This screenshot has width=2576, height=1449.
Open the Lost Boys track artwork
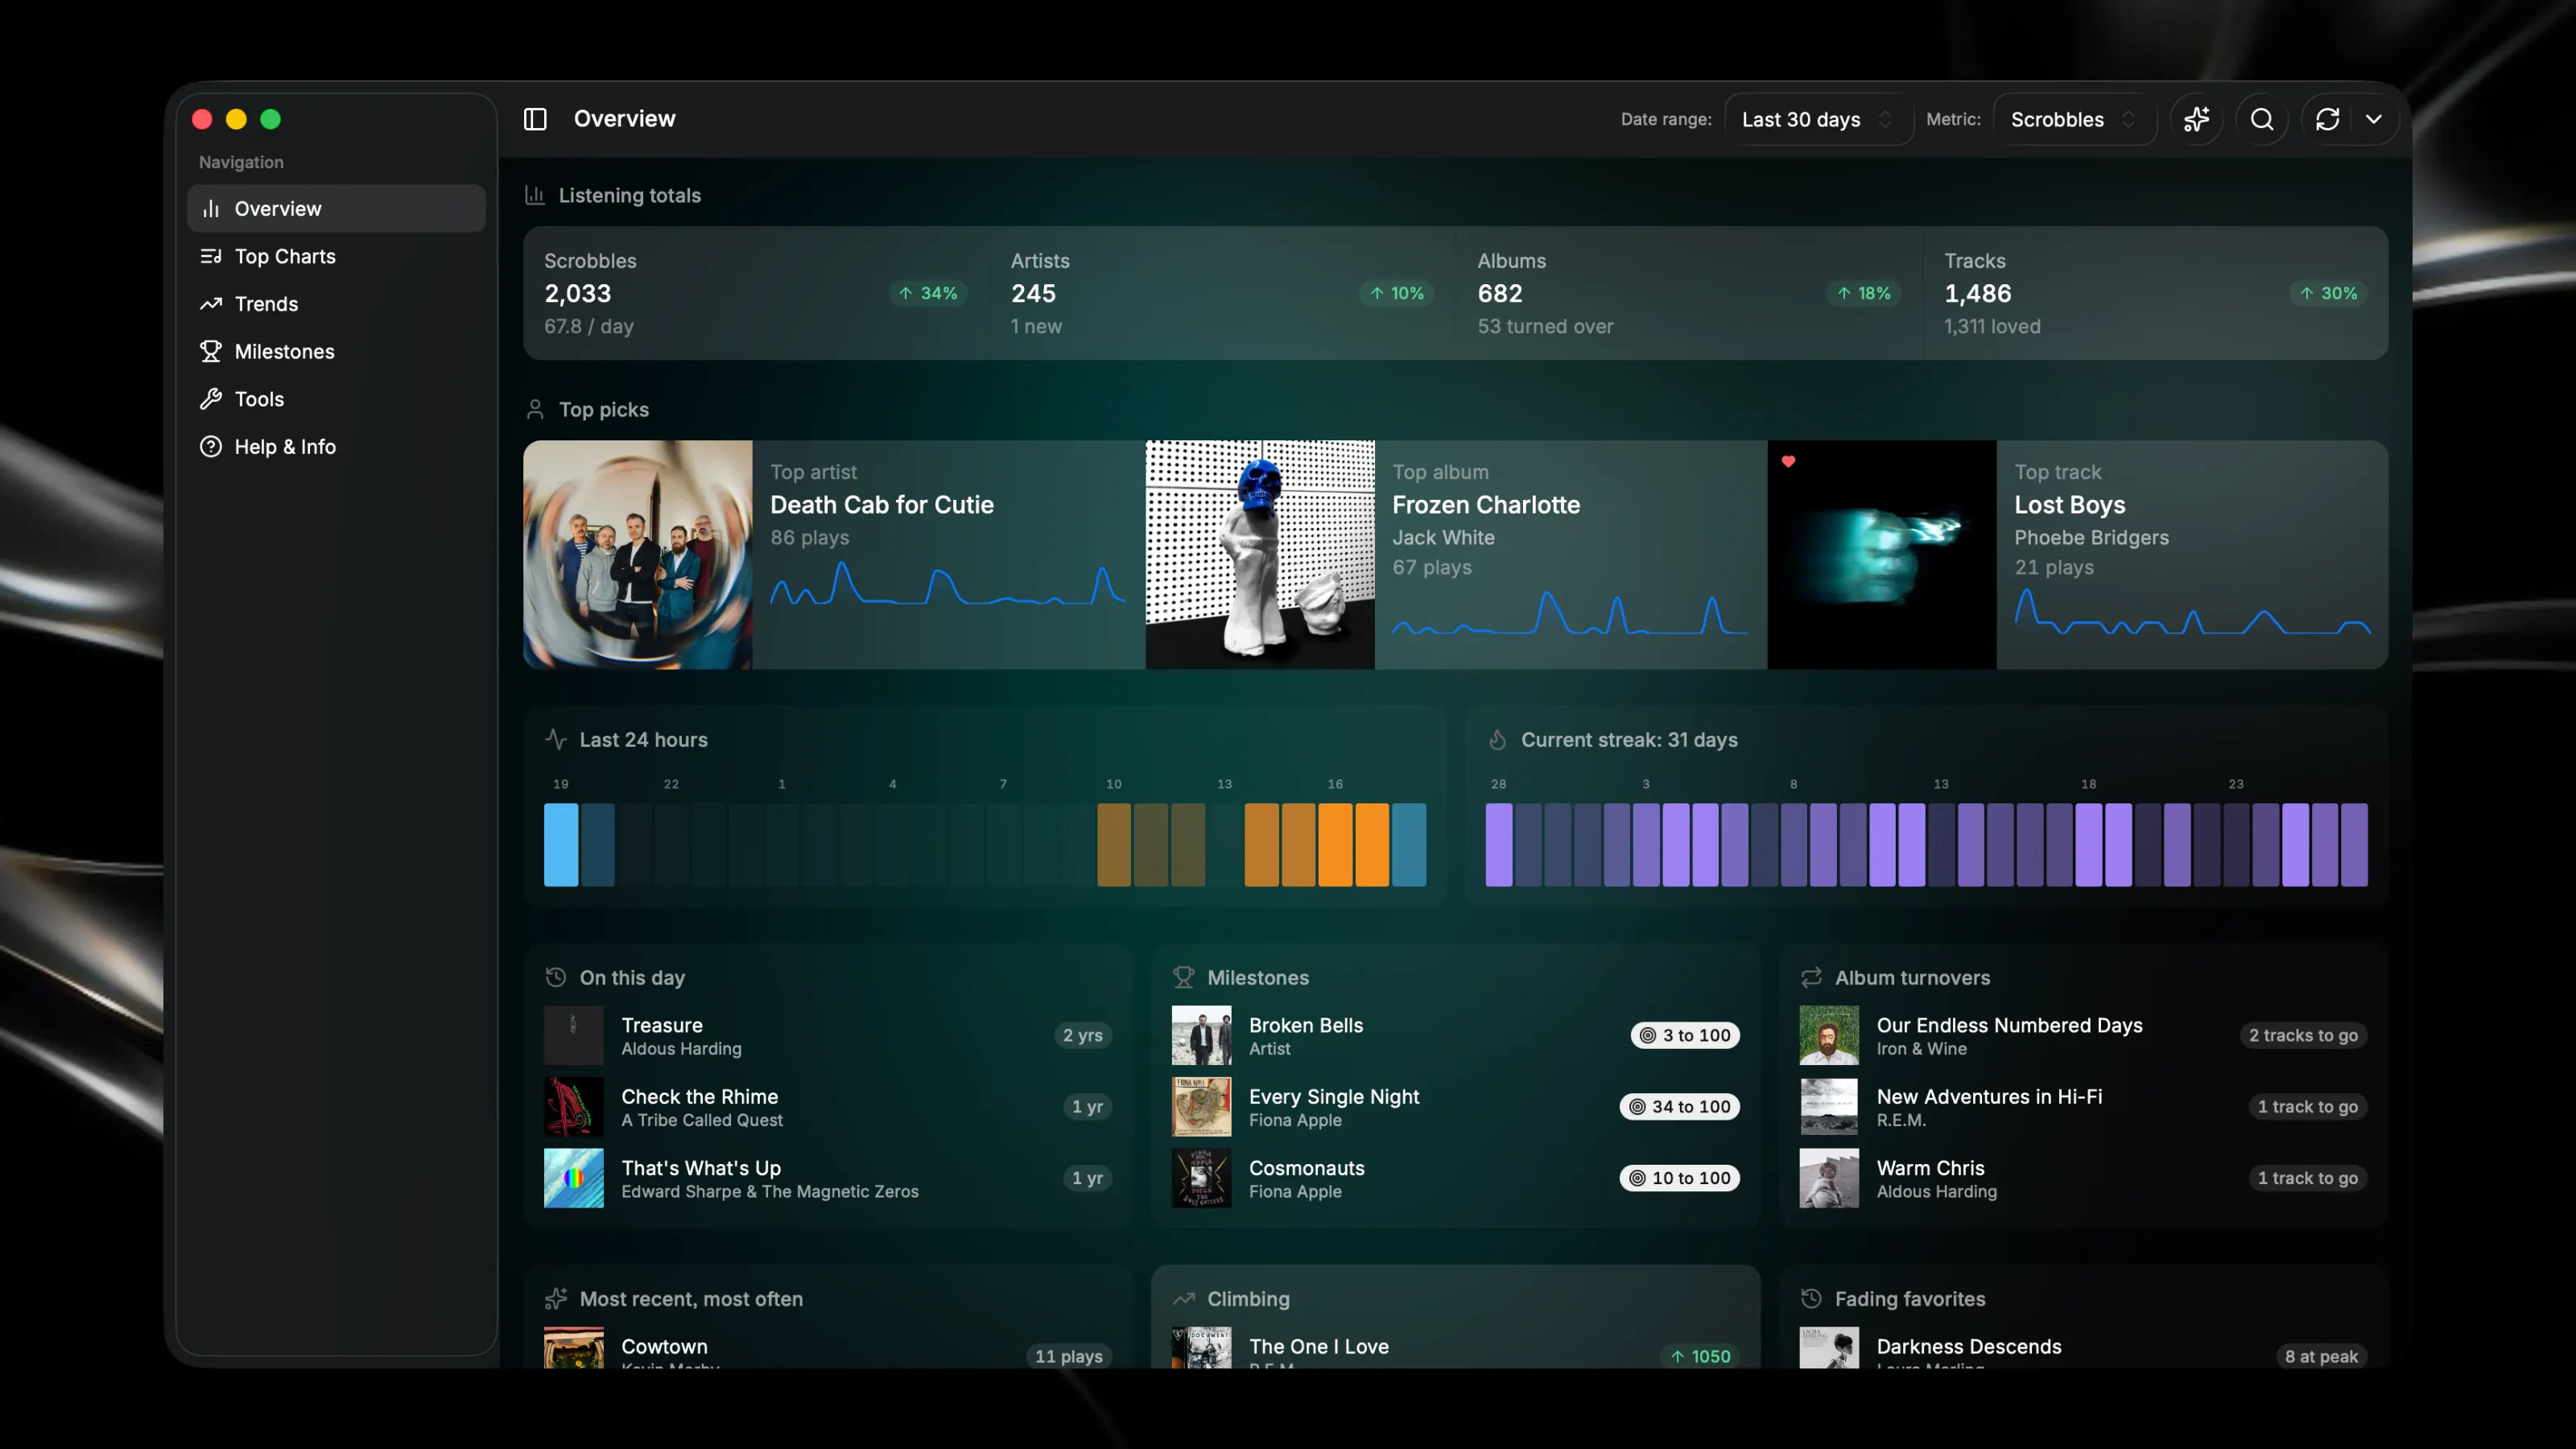point(1882,555)
